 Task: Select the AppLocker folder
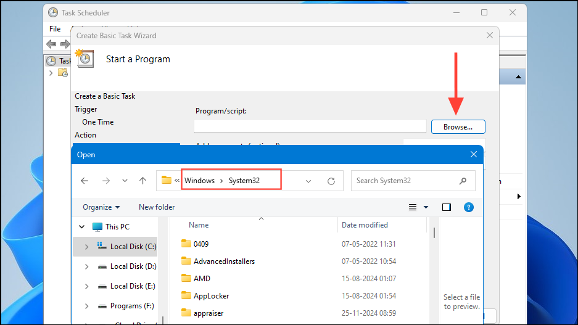click(211, 296)
